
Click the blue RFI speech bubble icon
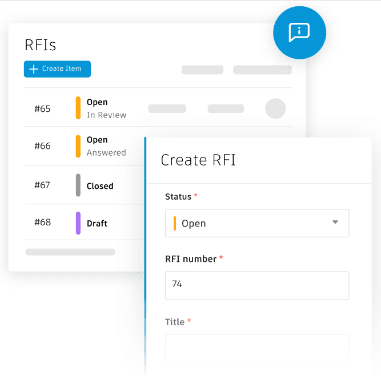point(299,33)
